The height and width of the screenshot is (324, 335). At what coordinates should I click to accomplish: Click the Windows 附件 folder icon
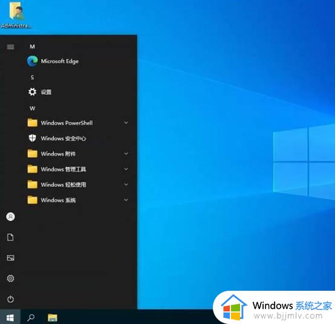tap(33, 154)
